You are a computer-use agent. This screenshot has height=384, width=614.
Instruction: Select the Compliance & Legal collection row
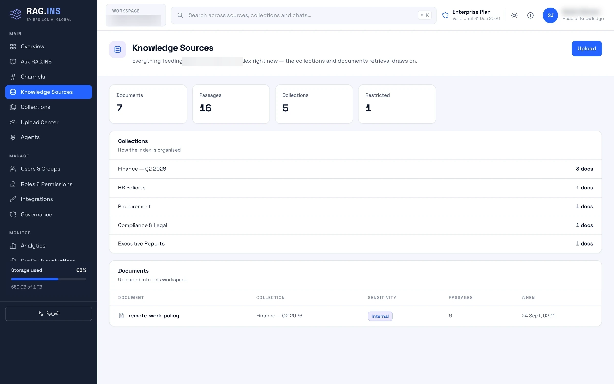(x=356, y=225)
